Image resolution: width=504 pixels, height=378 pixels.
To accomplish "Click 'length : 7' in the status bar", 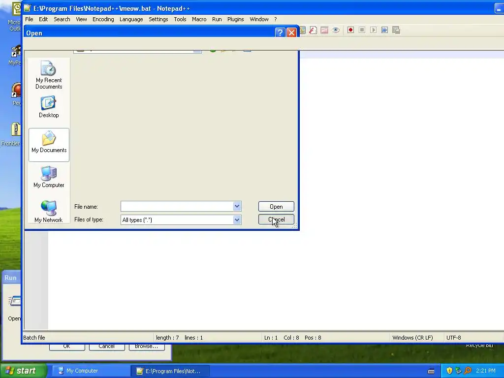I will pyautogui.click(x=167, y=338).
